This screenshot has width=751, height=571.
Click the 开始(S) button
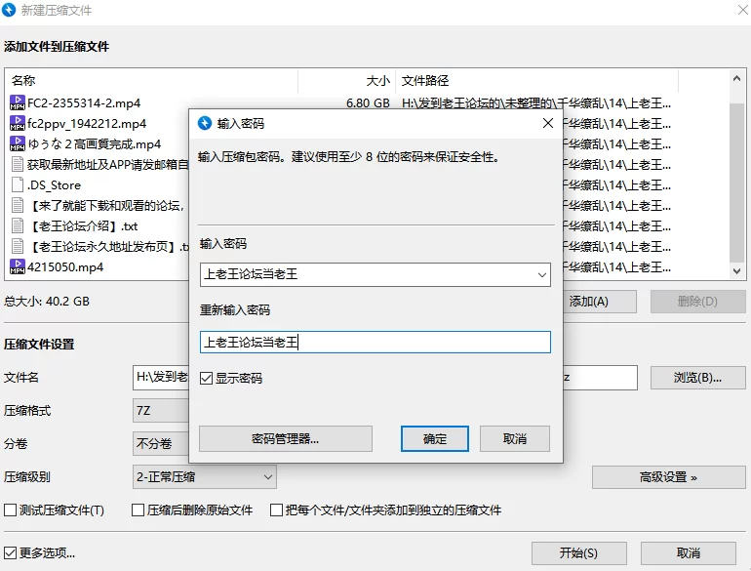click(579, 553)
